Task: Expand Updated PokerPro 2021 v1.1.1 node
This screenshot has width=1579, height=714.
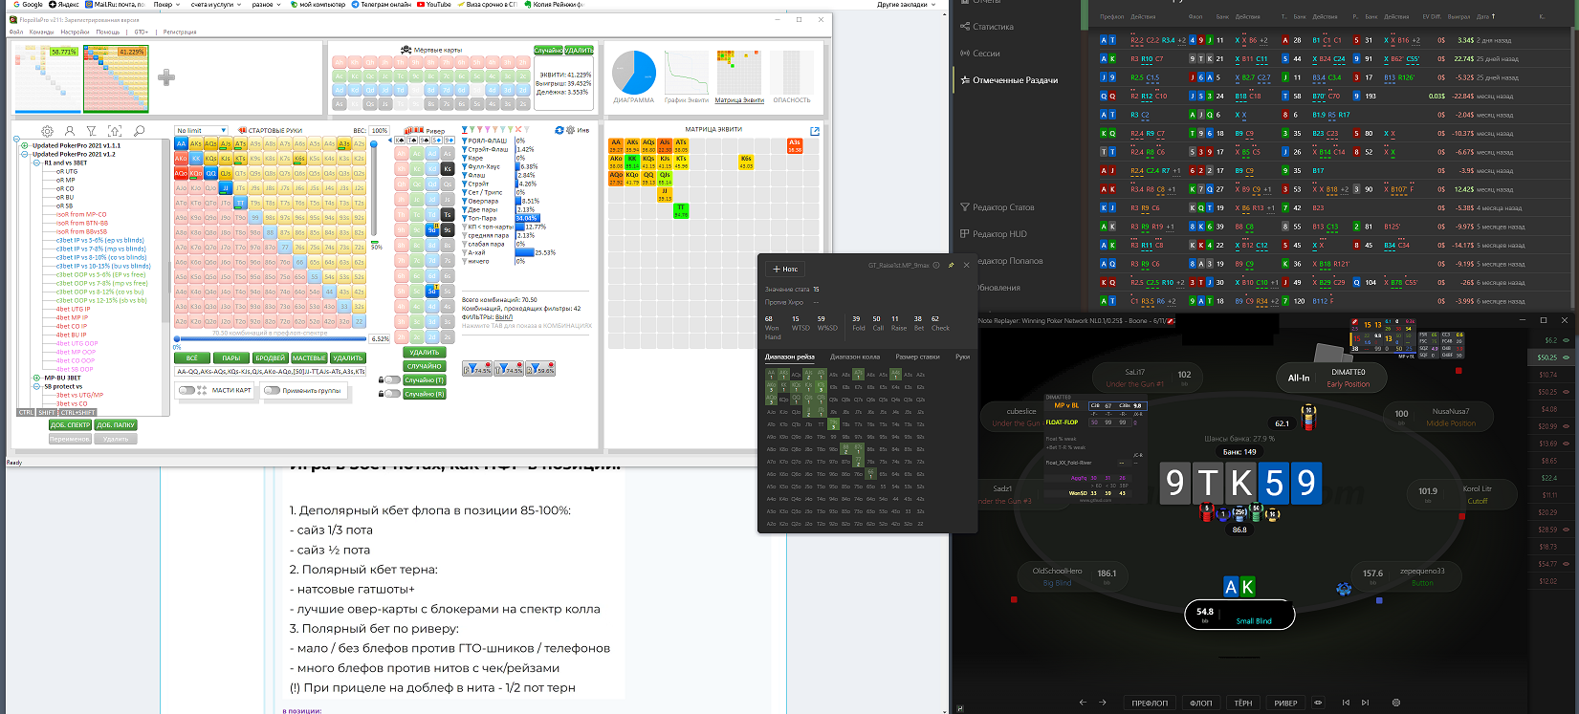Action: [24, 145]
